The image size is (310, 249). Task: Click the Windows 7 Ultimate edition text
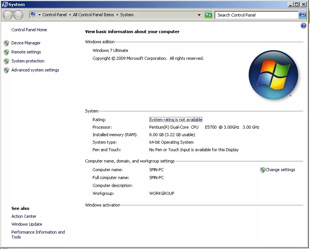point(110,50)
